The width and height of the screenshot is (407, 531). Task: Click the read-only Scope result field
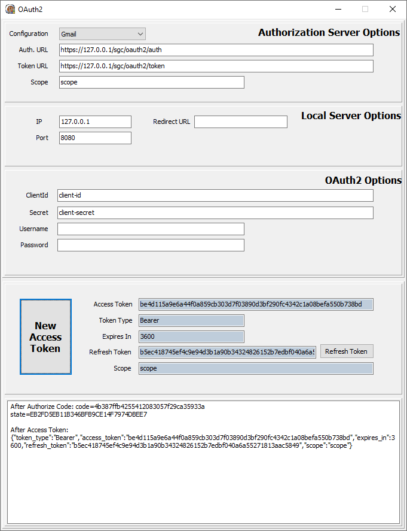pyautogui.click(x=256, y=368)
